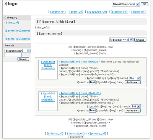Open the {$home_url} link

(x=58, y=12)
